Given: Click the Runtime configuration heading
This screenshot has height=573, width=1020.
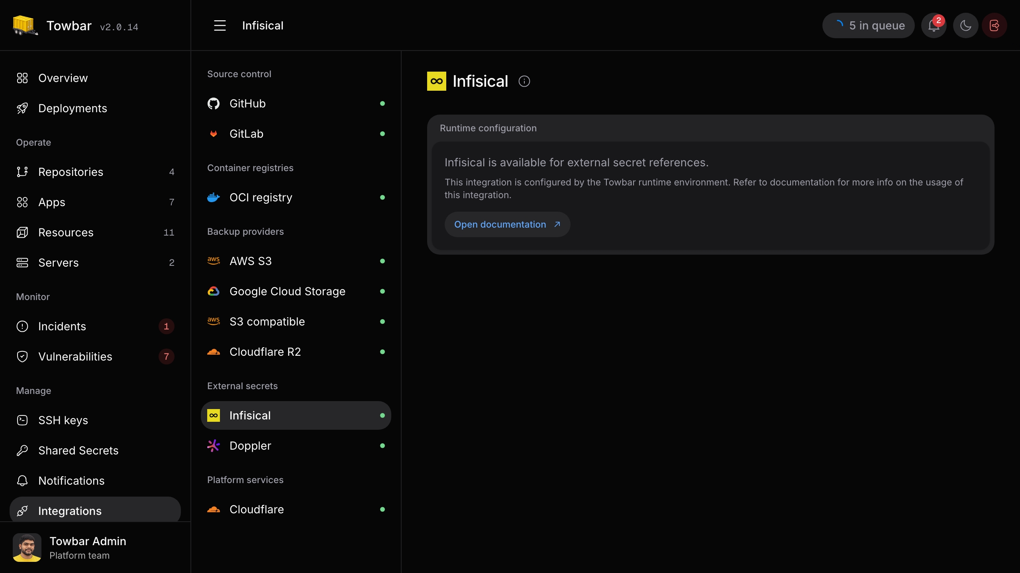Looking at the screenshot, I should tap(488, 128).
